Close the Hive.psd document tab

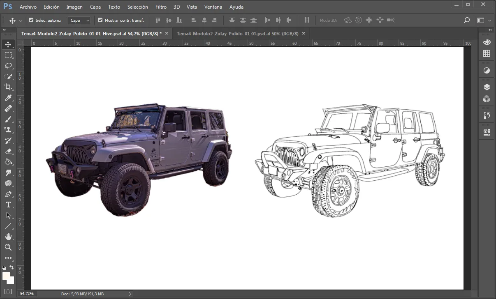166,33
